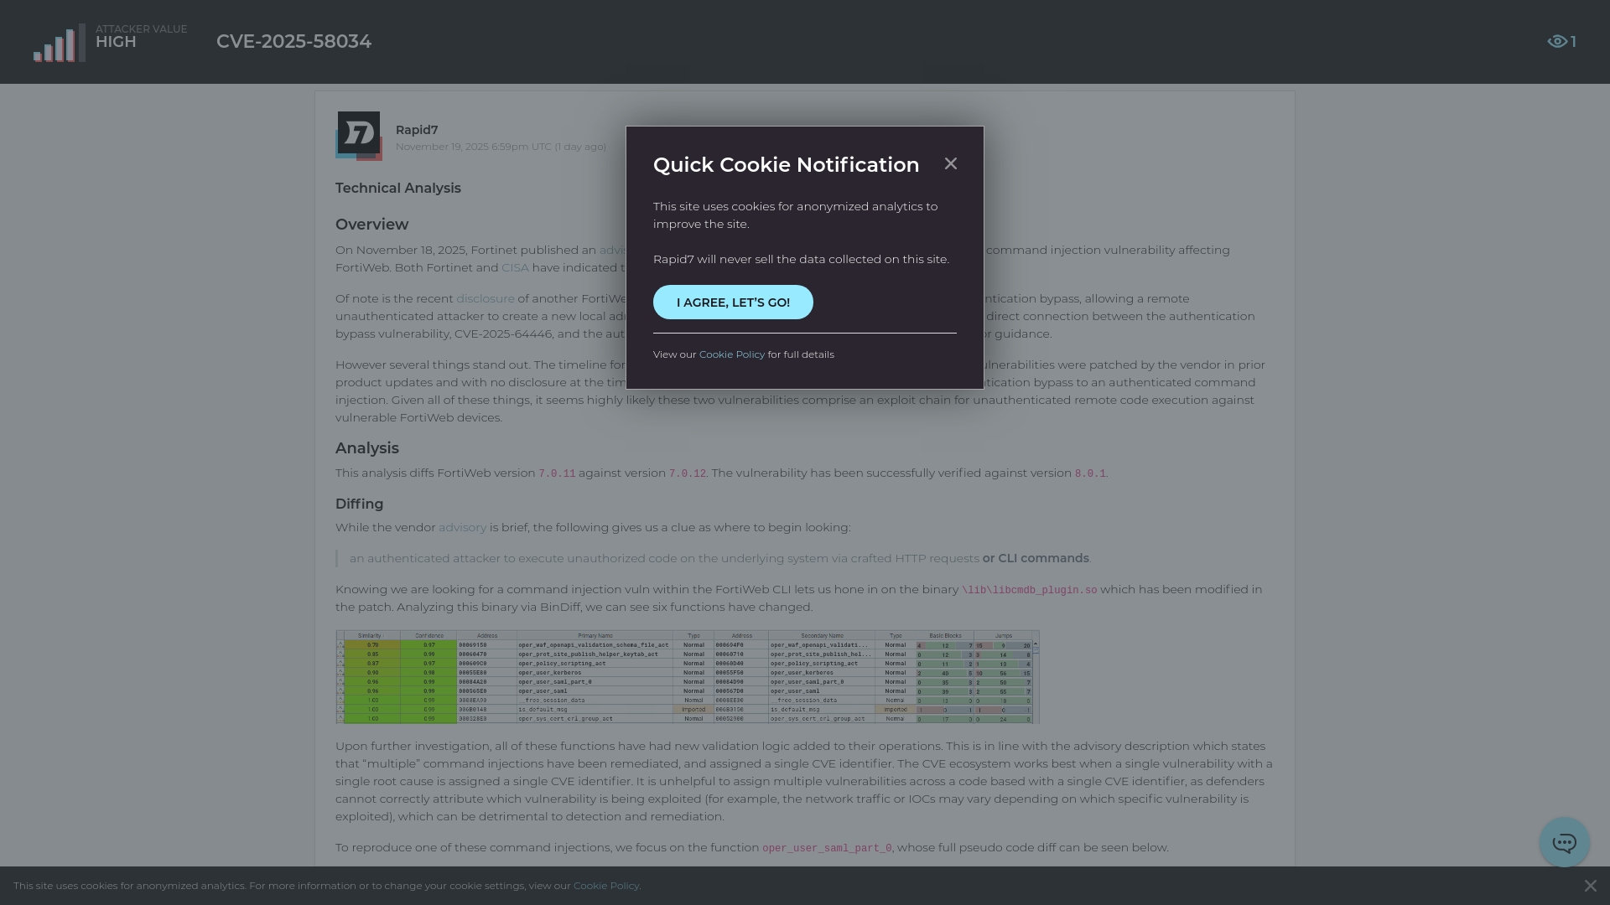
Task: Click the disclosure link about FortiWeb
Action: (x=485, y=297)
